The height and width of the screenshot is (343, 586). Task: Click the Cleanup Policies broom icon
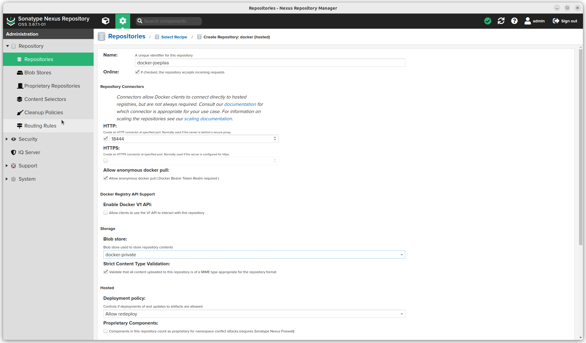[20, 112]
